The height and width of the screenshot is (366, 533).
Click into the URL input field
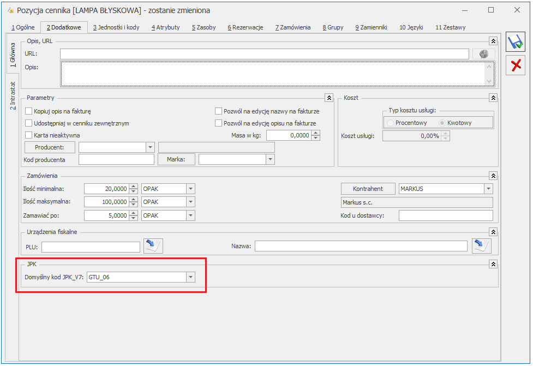click(265, 53)
